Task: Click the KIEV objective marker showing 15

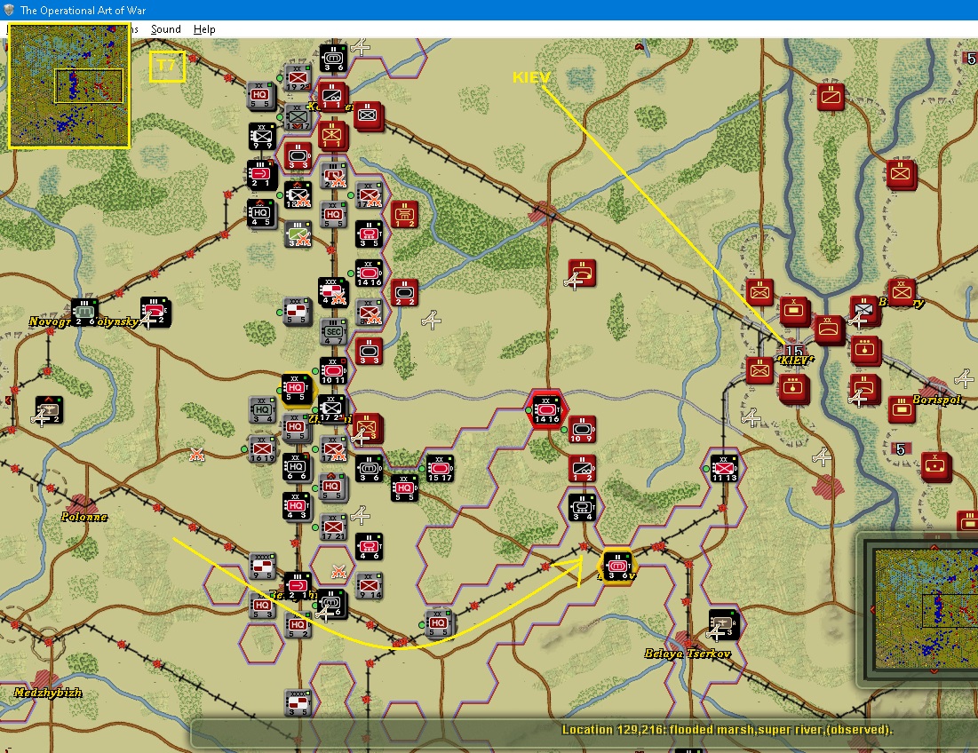Action: coord(794,350)
